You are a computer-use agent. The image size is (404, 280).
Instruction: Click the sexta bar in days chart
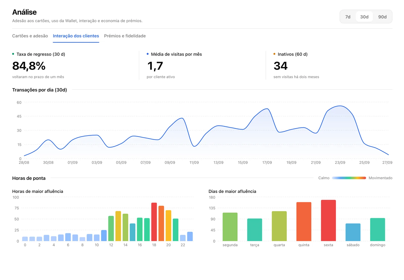pos(328,220)
